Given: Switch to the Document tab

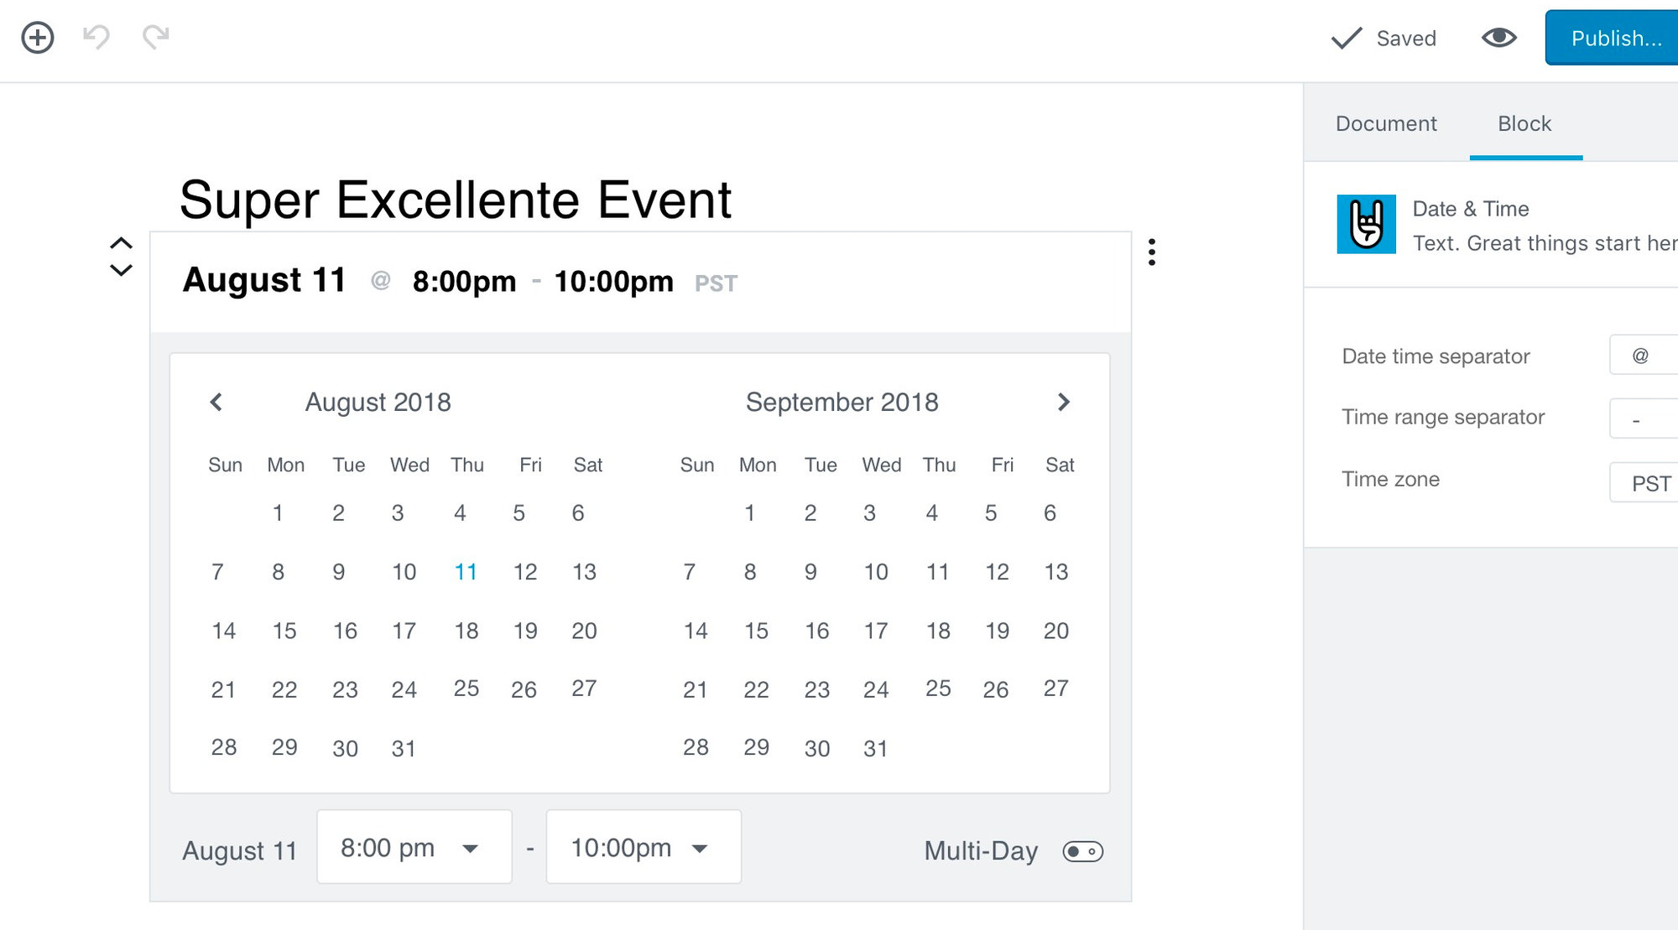Looking at the screenshot, I should pyautogui.click(x=1385, y=123).
